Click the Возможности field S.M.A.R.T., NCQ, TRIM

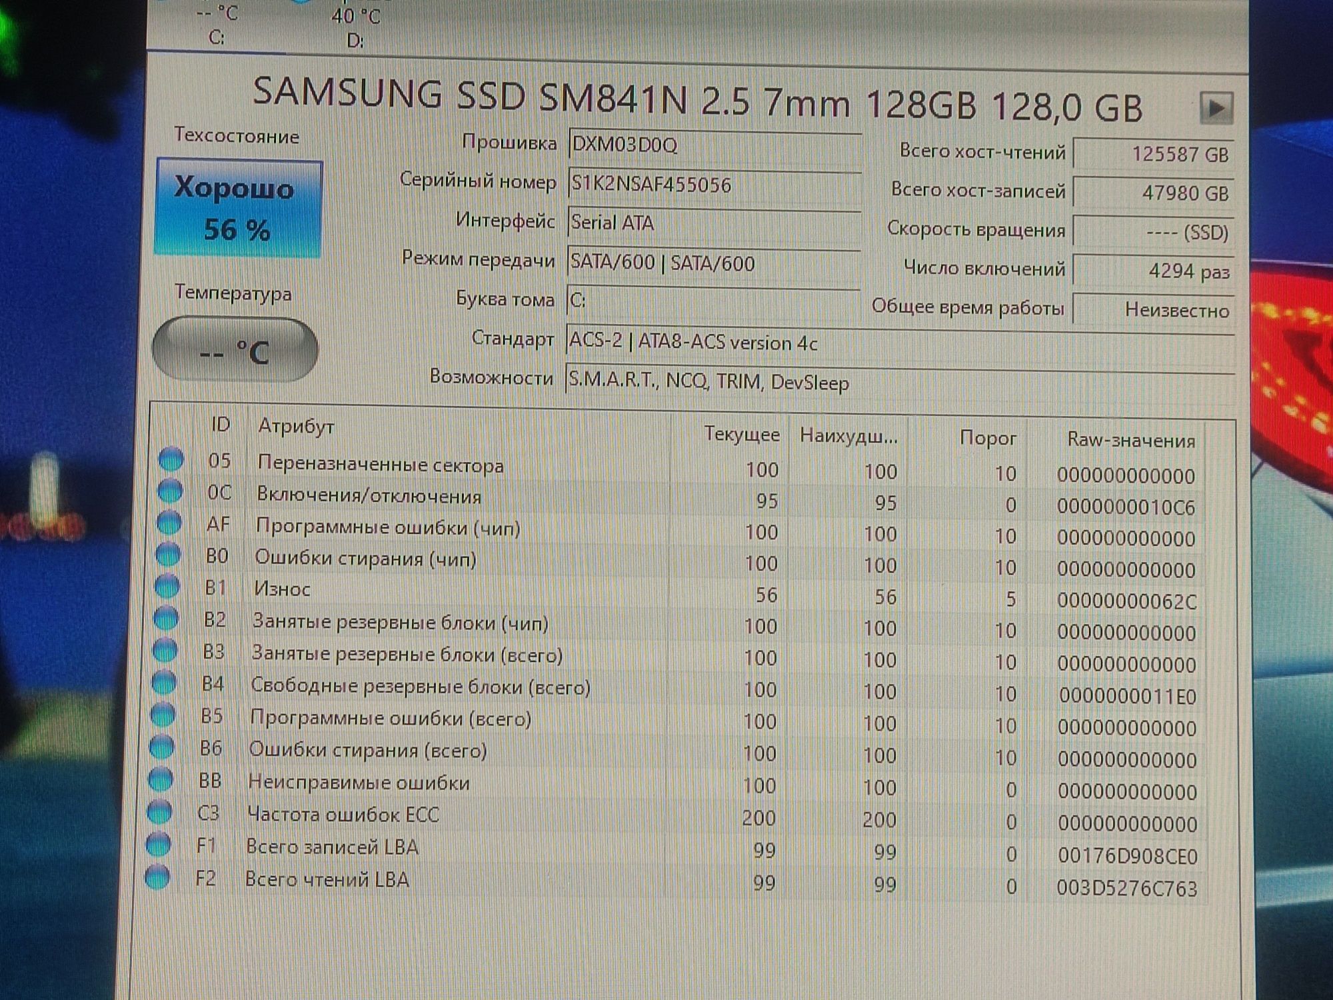[x=900, y=381]
